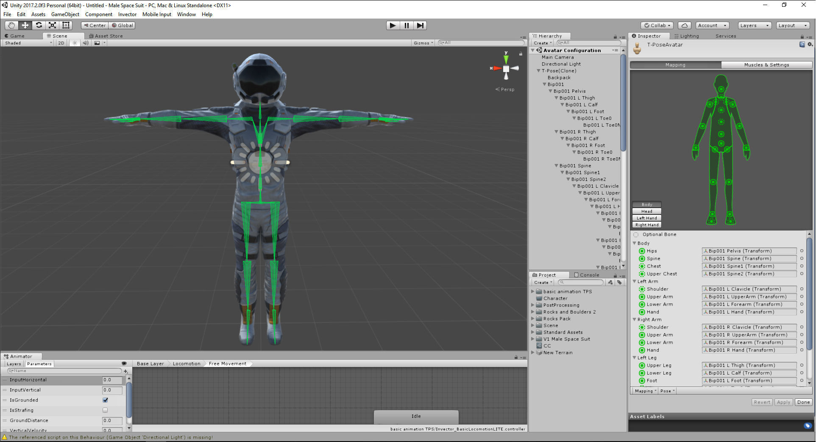Image resolution: width=816 pixels, height=442 pixels.
Task: Toggle Inspector panel lock icon
Action: pos(802,37)
